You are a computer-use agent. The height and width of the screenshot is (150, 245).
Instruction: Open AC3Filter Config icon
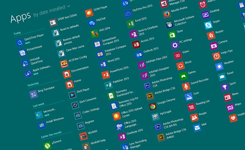point(64,64)
